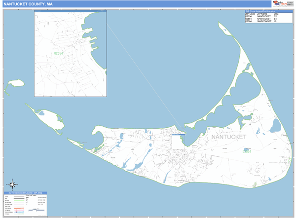Screen dimensions: 296x218
Task: Click the gray badge beside Market Maps logo
Action: tap(290, 3)
